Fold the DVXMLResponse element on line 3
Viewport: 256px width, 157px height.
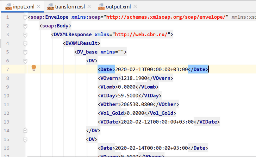(x=25, y=34)
